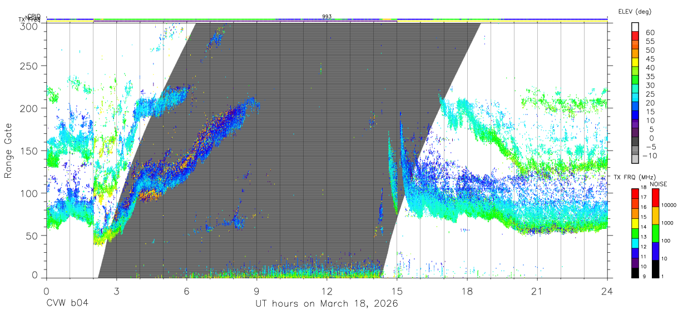Click the "45" label in ELEV legend
Image resolution: width=683 pixels, height=315 pixels.
(x=650, y=59)
